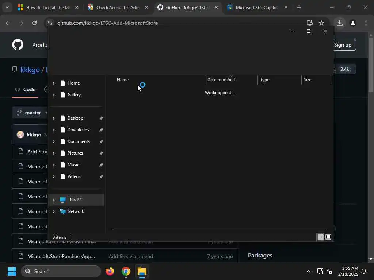Expand the Downloads folder chevron
Image resolution: width=374 pixels, height=280 pixels.
coord(53,130)
